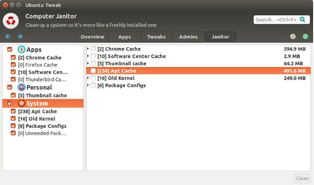Switch to the Admins tab
The image size is (314, 185).
[x=188, y=37]
